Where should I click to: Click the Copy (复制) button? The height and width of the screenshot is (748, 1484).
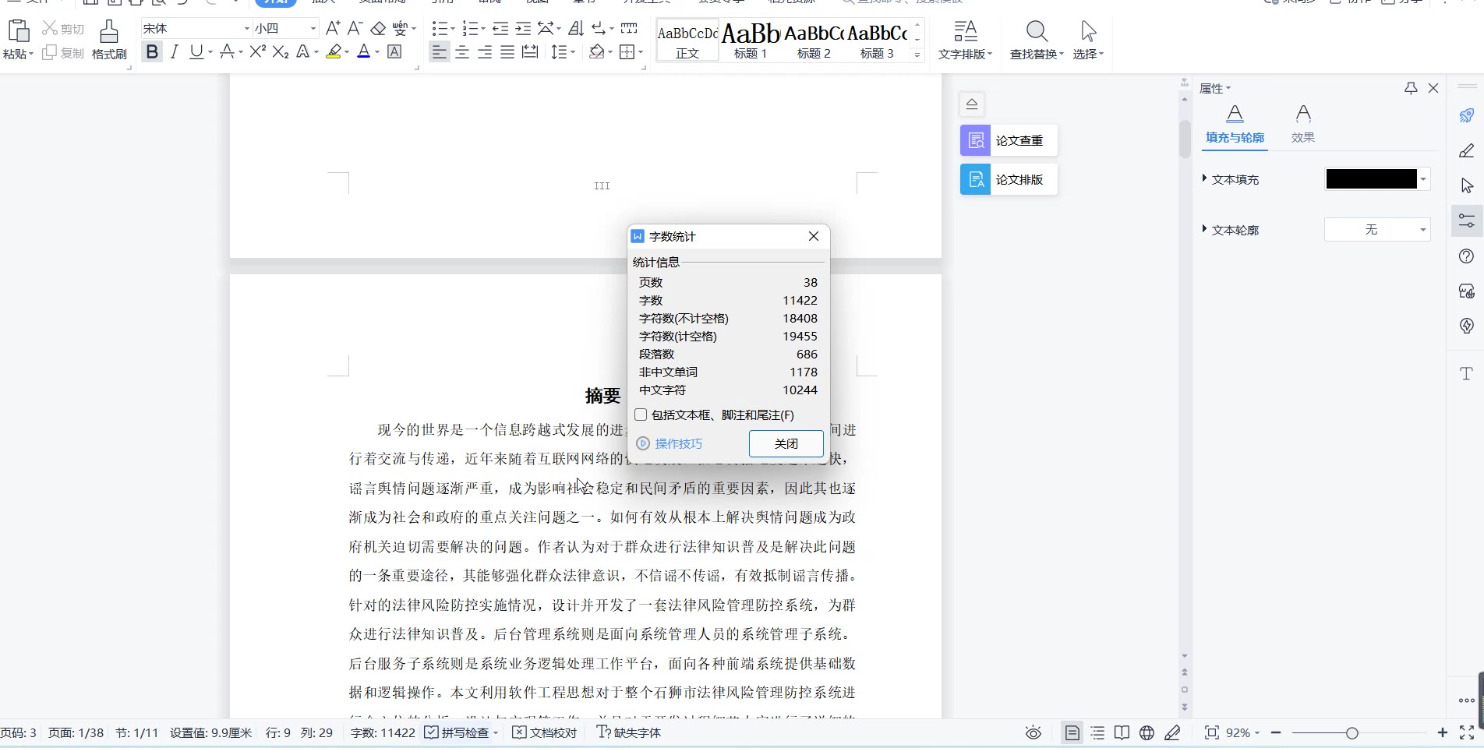[62, 53]
